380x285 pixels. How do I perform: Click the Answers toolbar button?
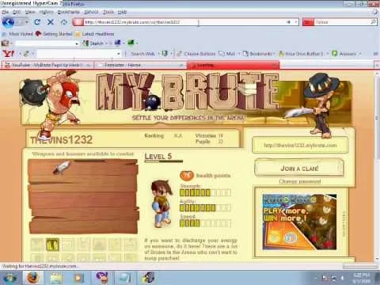pos(344,54)
